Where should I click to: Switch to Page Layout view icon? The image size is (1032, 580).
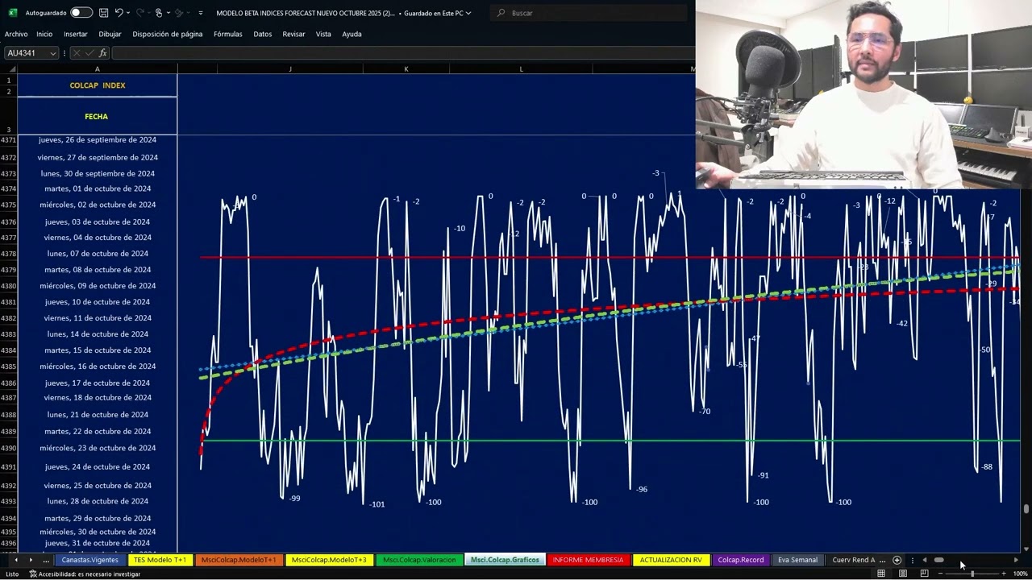(x=903, y=574)
